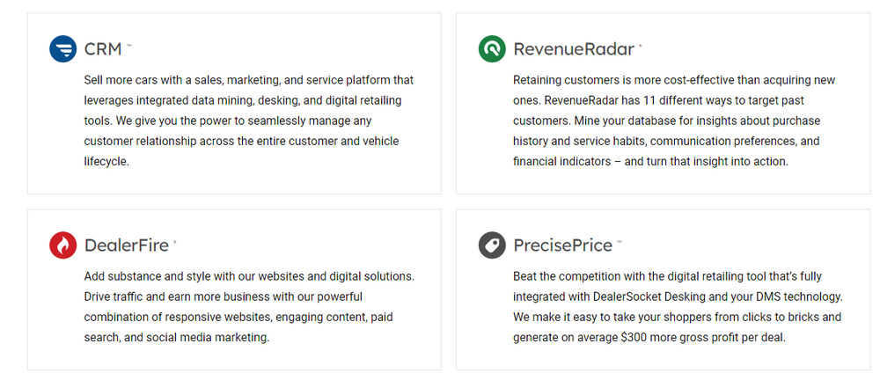880x373 pixels.
Task: Click the registered mark after RevenueRadar
Action: [641, 45]
